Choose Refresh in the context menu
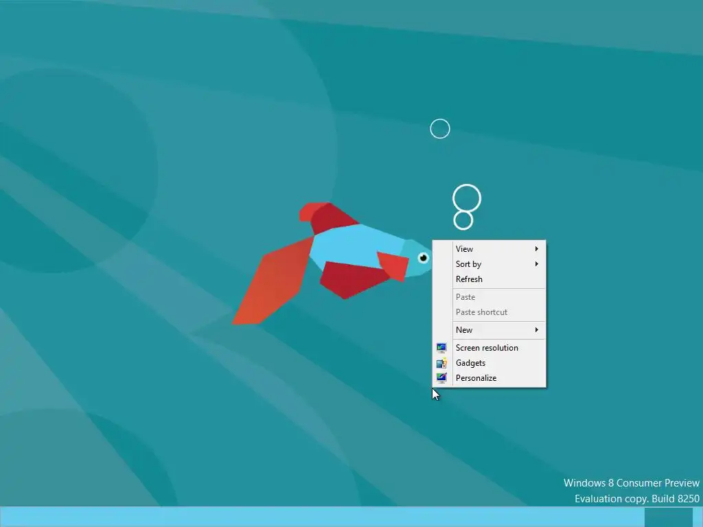703x527 pixels. point(489,279)
